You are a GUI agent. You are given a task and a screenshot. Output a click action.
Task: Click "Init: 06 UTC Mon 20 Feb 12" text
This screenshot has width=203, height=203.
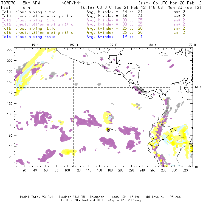170,3
